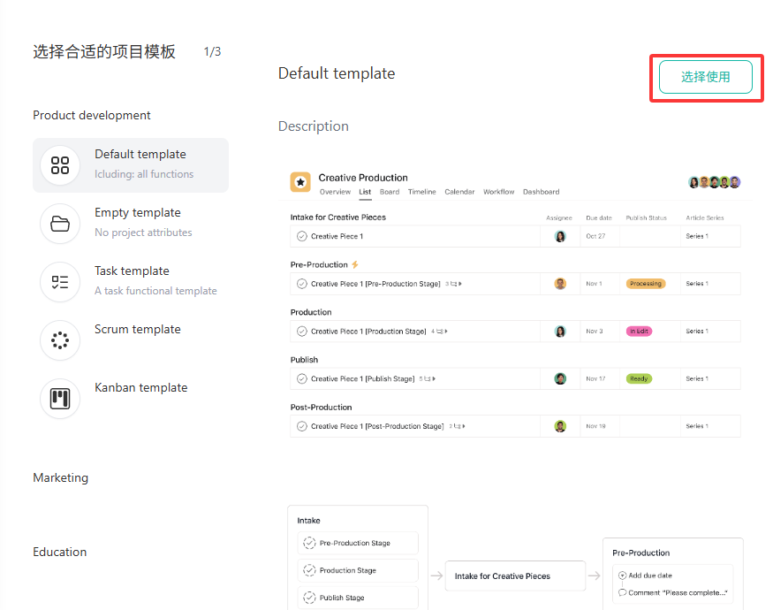Image resolution: width=773 pixels, height=610 pixels.
Task: Open the Education category
Action: [x=60, y=552]
